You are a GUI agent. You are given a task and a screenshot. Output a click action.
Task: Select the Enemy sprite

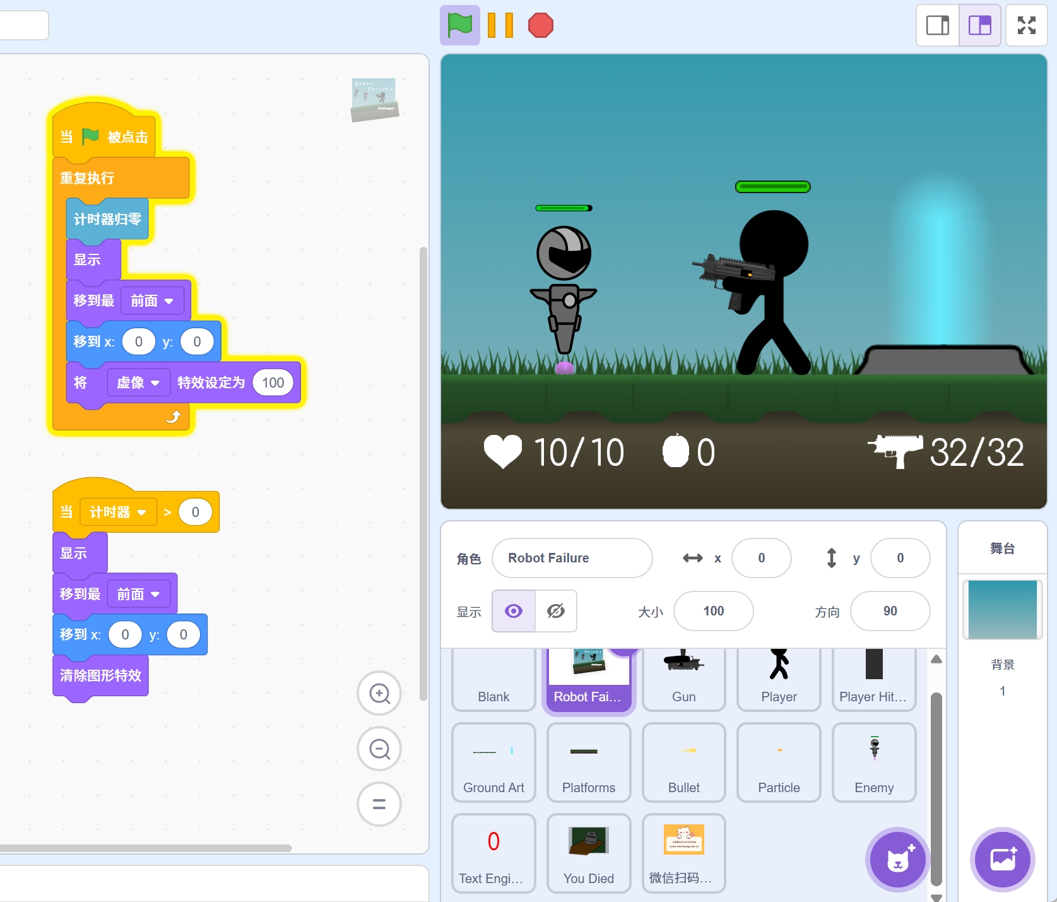873,763
